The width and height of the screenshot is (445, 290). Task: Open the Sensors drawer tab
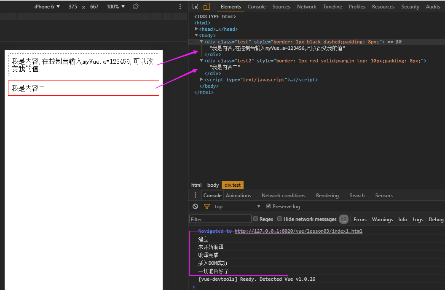384,195
